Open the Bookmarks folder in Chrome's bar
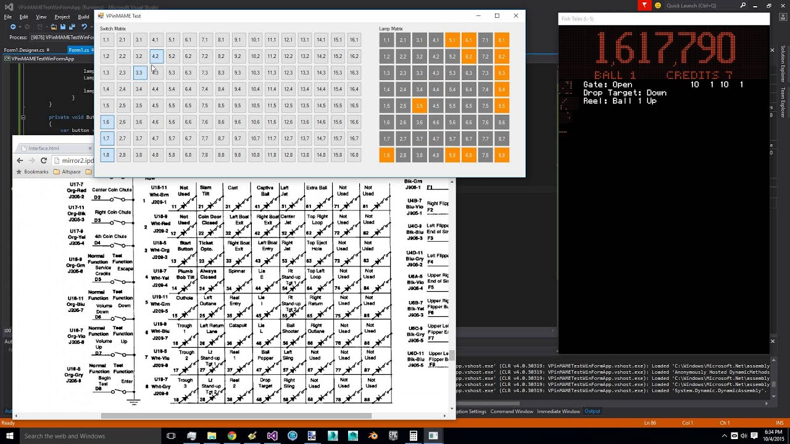This screenshot has height=444, width=790. 32,172
